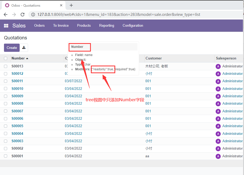Toggle the select-all checkbox in the list header
Screen dimensions: 244x175
[x=6, y=58]
